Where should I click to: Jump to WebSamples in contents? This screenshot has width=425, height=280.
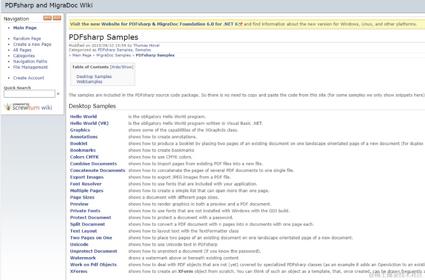click(x=89, y=82)
